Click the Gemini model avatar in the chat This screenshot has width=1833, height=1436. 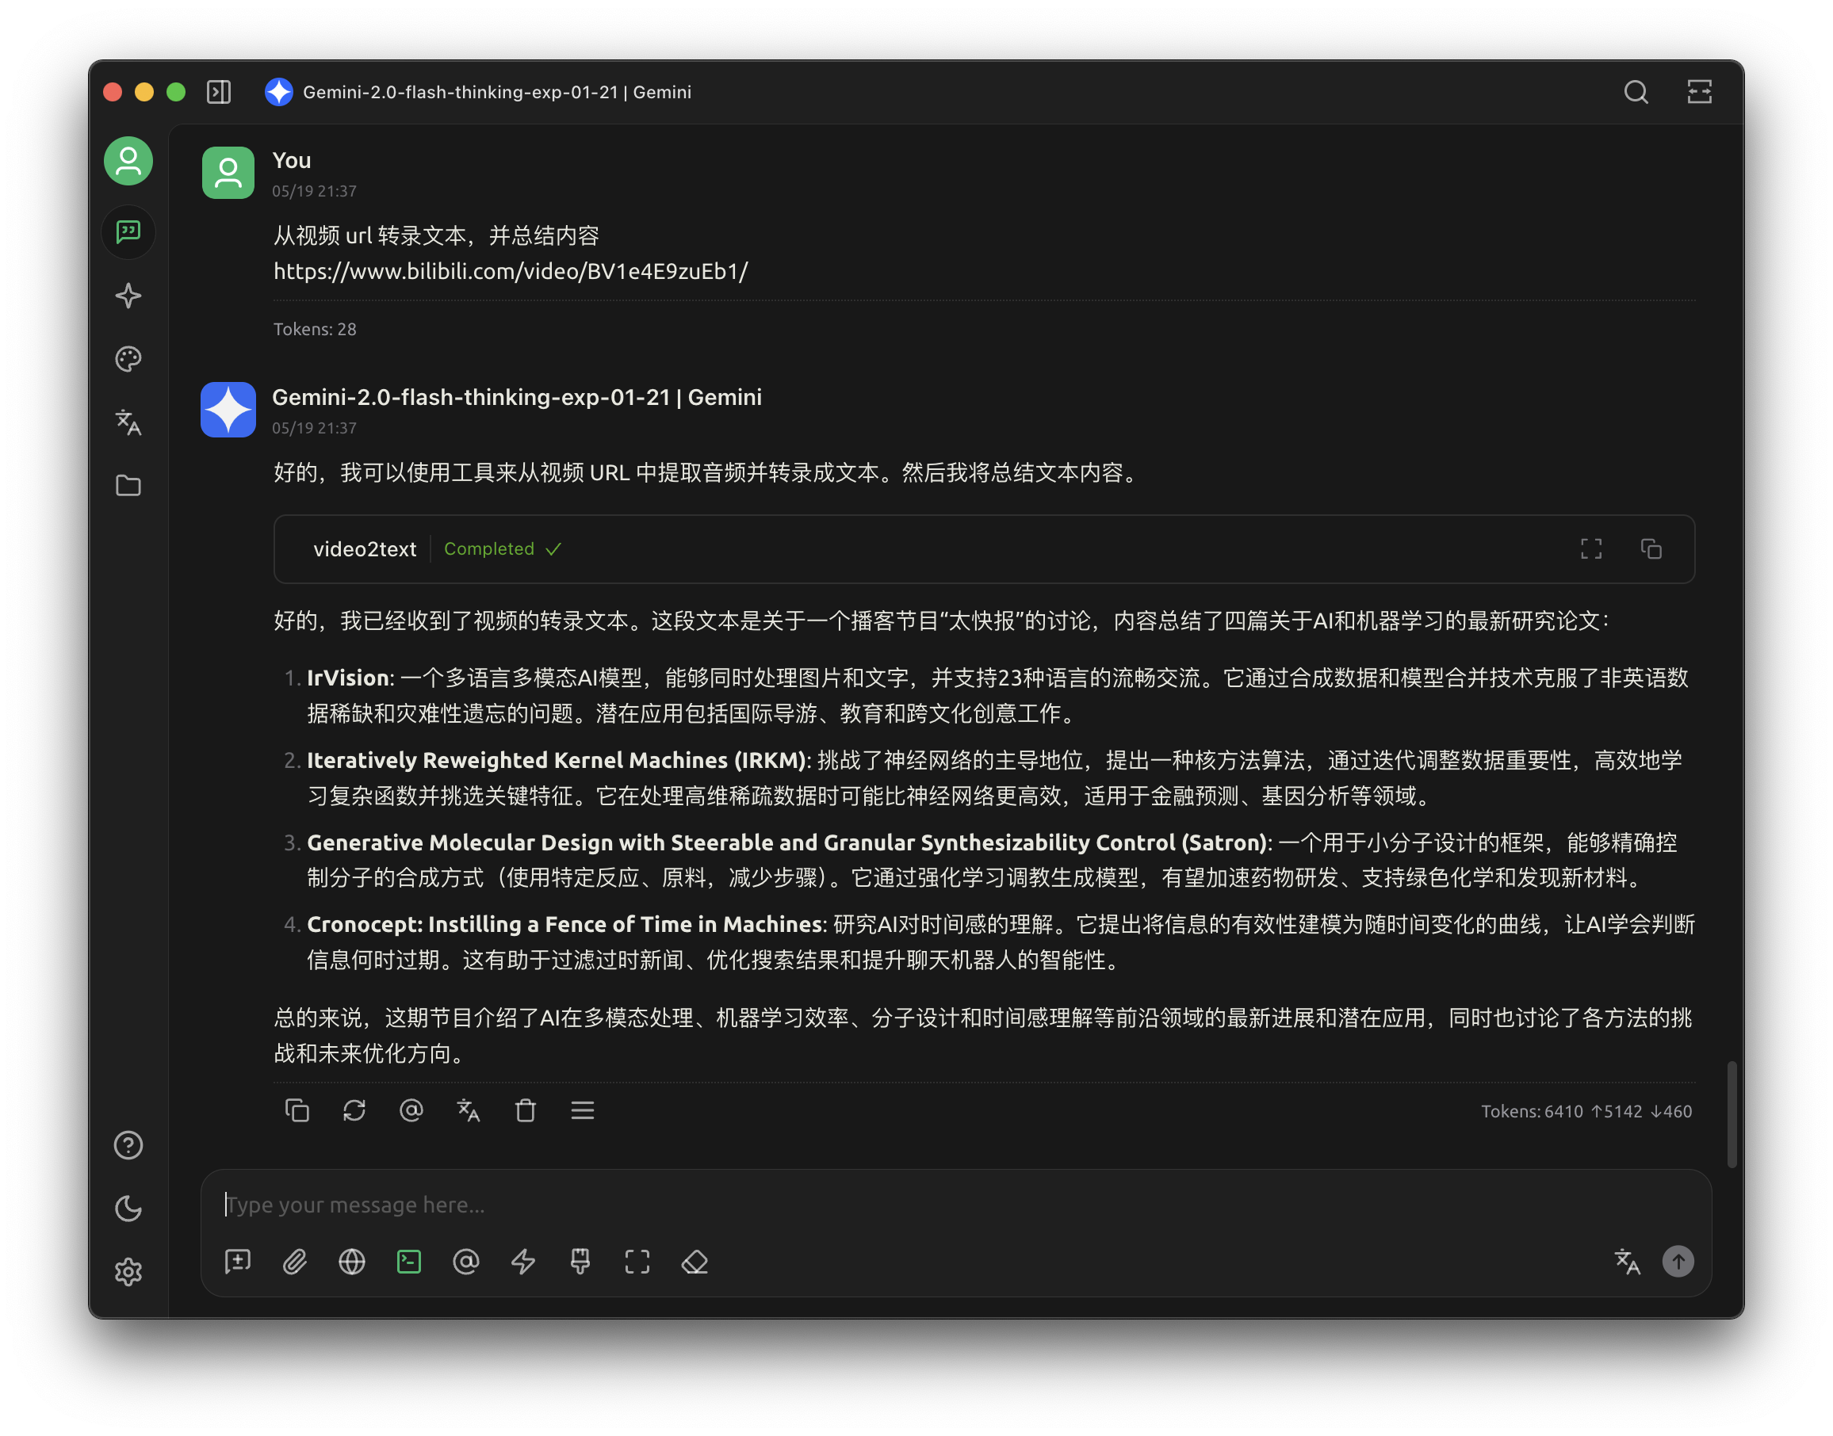228,410
